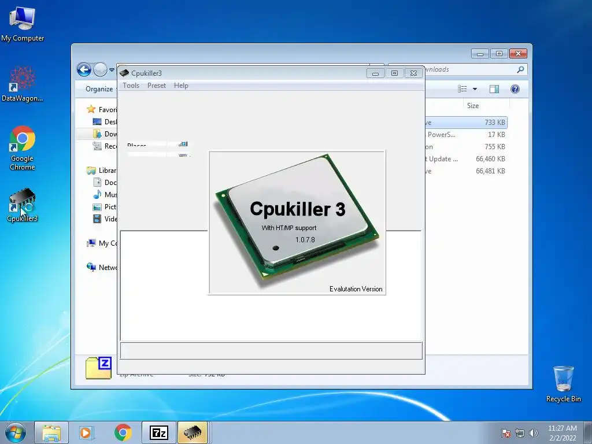Select Music in the Explorer sidebar
Viewport: 592px width, 444px height.
[105, 194]
